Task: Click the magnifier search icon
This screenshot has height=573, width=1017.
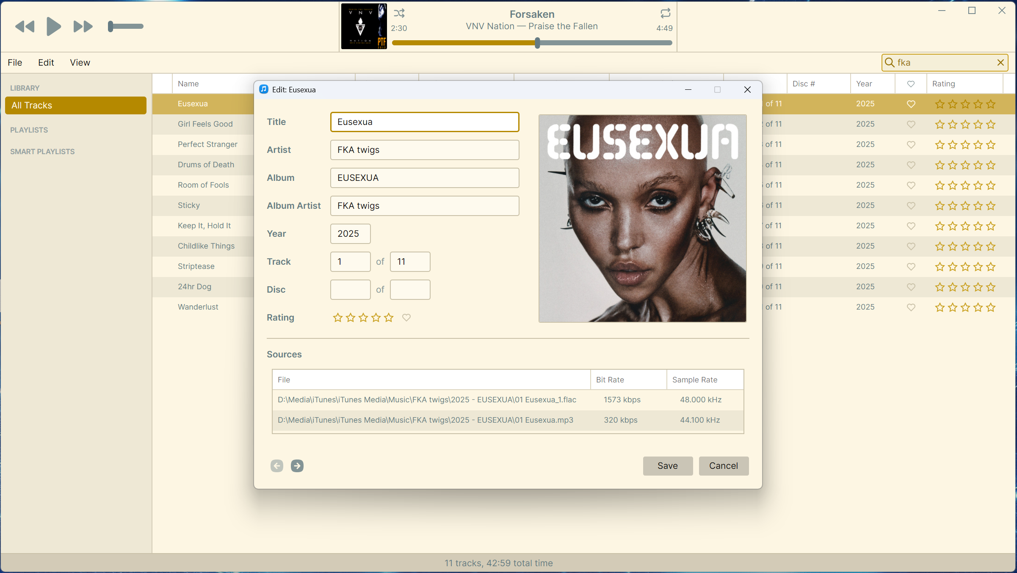Action: [x=890, y=63]
